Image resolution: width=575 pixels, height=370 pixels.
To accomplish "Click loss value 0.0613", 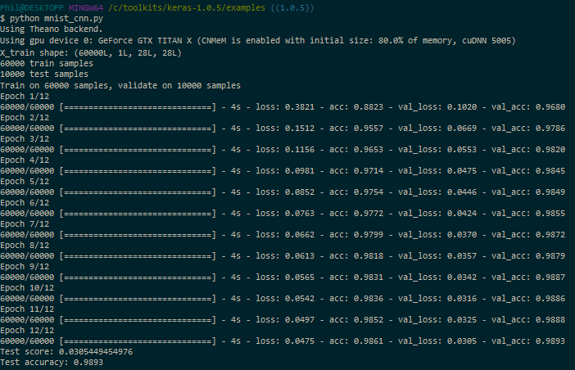I will click(300, 255).
